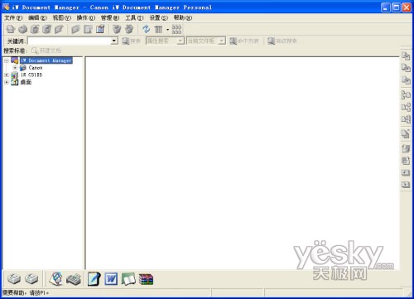
Task: Click the fax machine icon in the output bar
Action: point(74,279)
